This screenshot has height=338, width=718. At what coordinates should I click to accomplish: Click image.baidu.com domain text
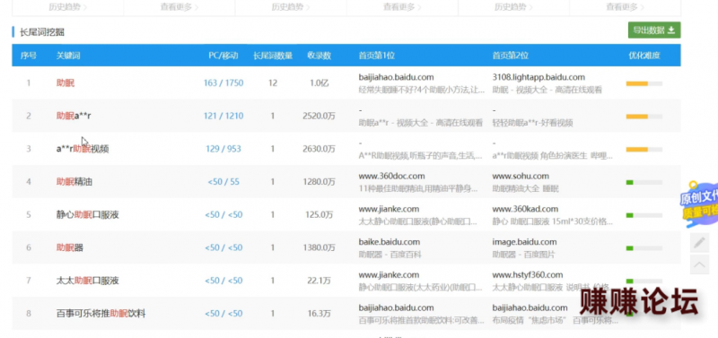coord(524,242)
